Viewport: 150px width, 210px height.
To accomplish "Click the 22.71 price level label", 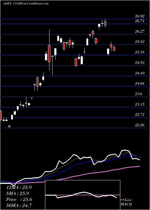I will pos(140,115).
